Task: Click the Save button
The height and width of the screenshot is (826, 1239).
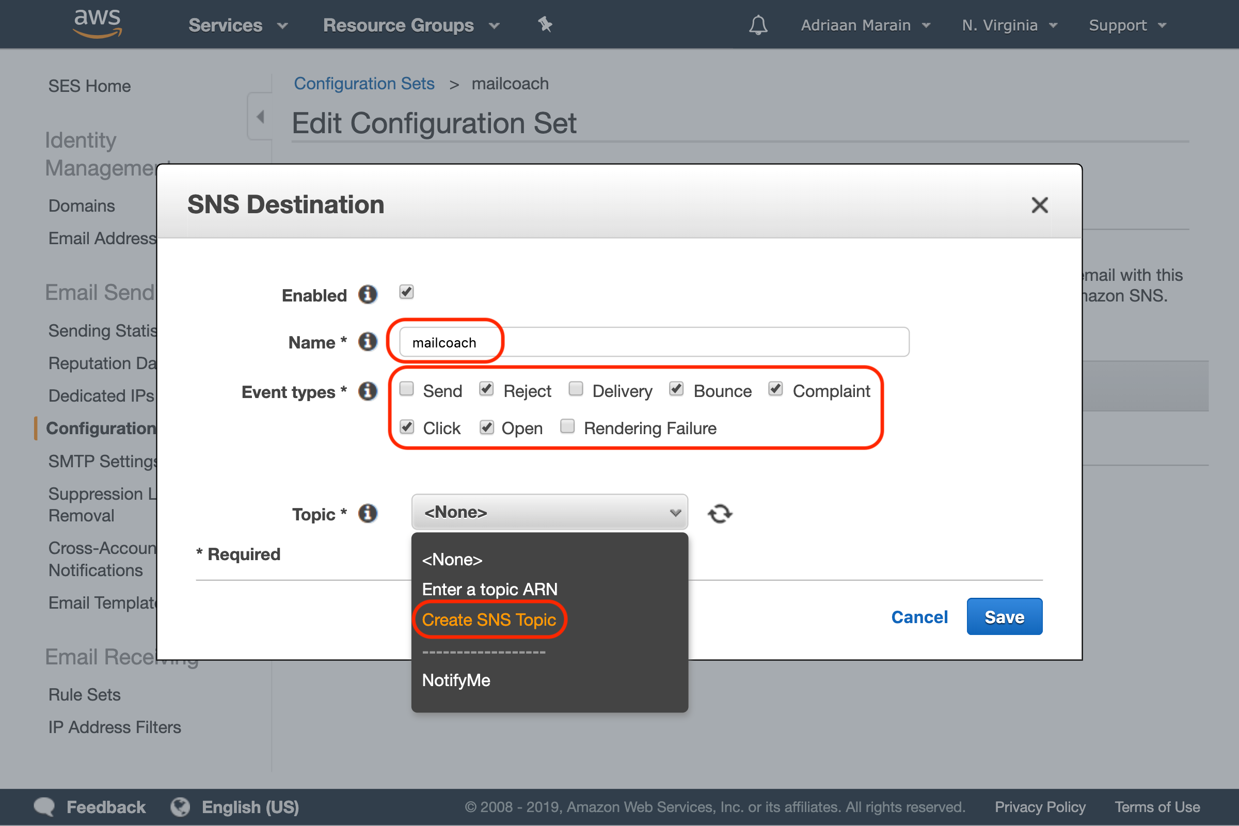Action: (1005, 617)
